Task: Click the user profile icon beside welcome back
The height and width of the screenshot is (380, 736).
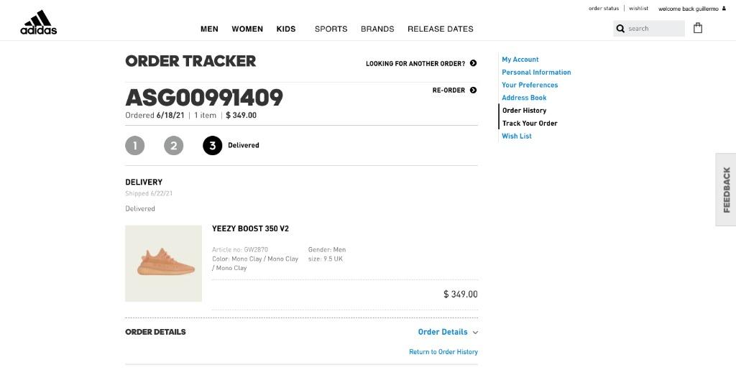Action: pos(724,9)
